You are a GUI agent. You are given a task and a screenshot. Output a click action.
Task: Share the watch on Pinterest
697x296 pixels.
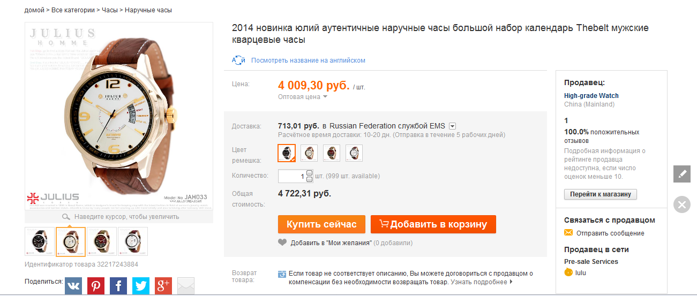[96, 286]
